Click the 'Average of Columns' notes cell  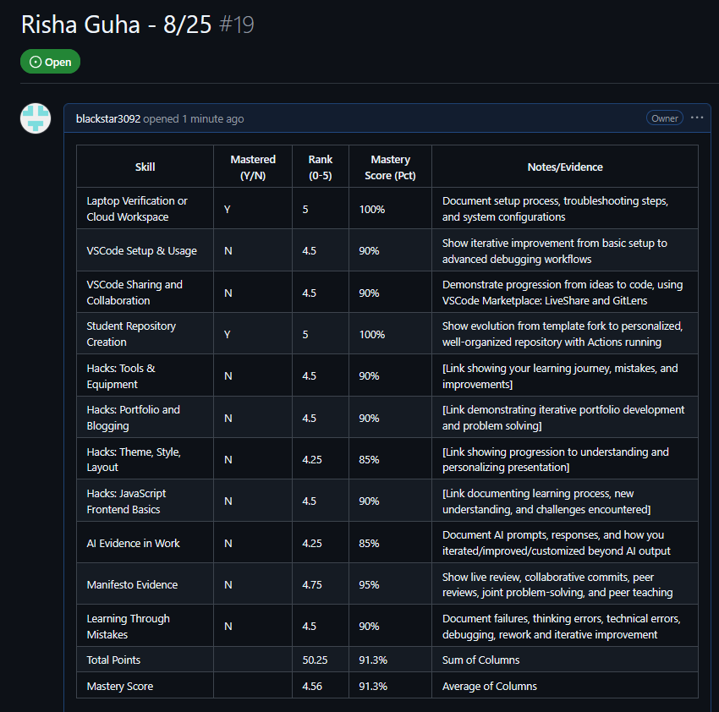pos(489,686)
